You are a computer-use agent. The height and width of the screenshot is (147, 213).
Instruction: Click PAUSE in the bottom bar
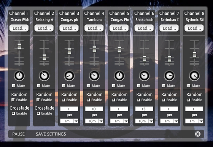click(19, 134)
